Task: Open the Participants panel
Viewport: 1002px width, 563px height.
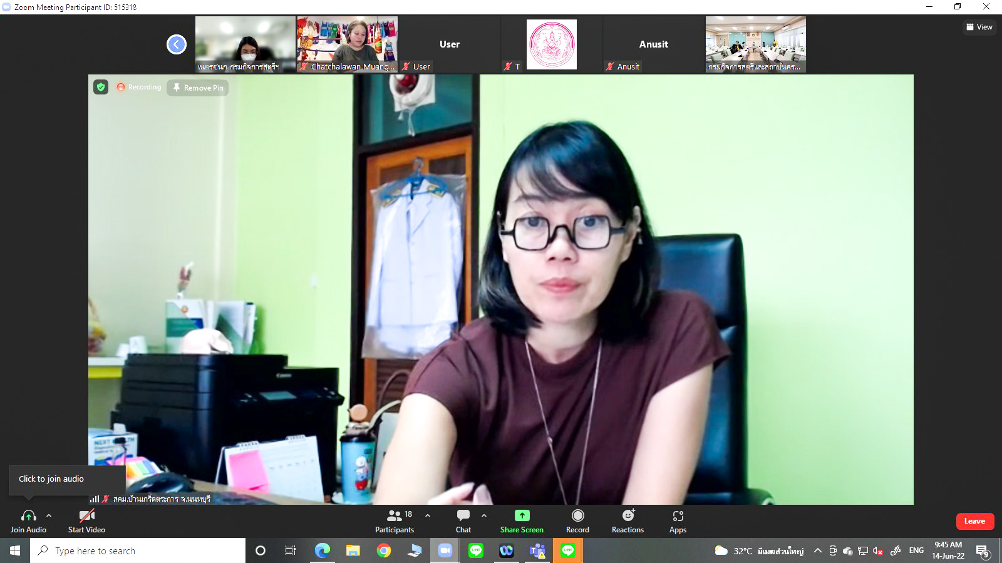Action: coord(395,521)
